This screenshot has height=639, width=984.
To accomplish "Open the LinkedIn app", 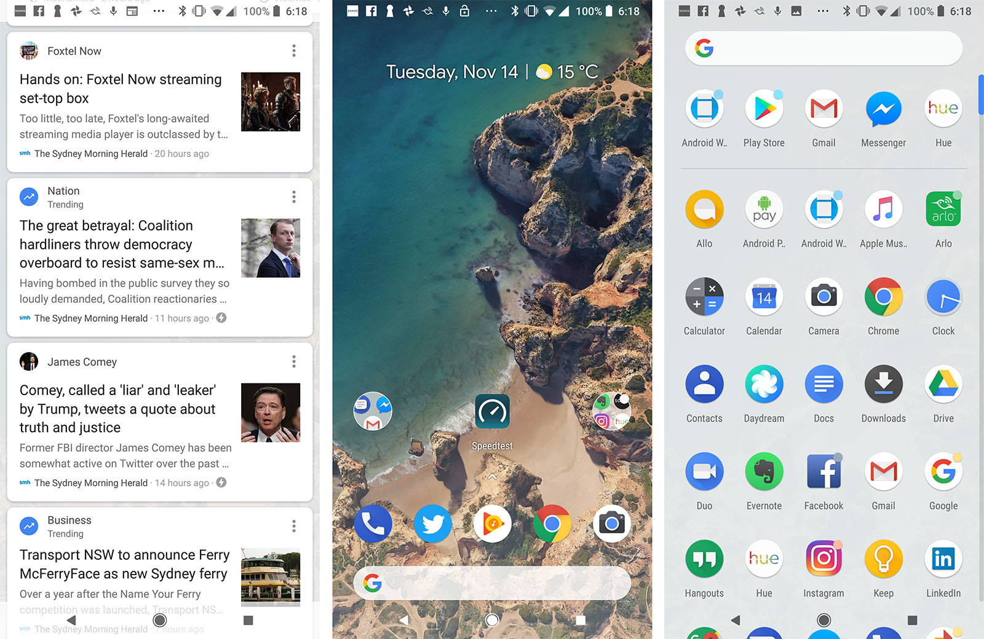I will [x=943, y=559].
